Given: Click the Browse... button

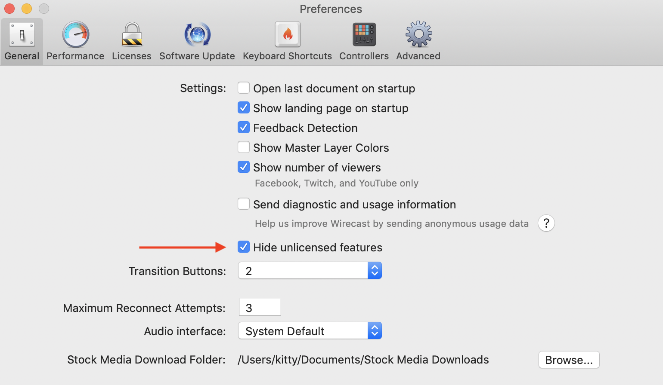Looking at the screenshot, I should coord(569,360).
